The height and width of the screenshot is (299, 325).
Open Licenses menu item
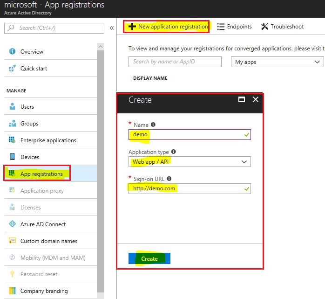click(x=50, y=207)
